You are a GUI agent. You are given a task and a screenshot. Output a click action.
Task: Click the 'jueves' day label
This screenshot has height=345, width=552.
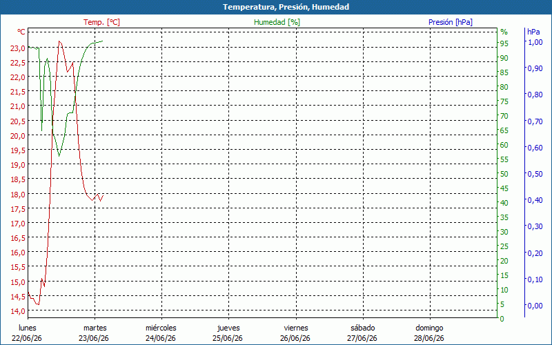click(228, 328)
